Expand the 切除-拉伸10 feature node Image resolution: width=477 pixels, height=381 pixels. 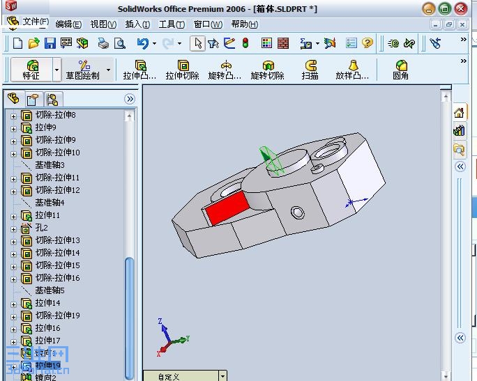pyautogui.click(x=13, y=154)
